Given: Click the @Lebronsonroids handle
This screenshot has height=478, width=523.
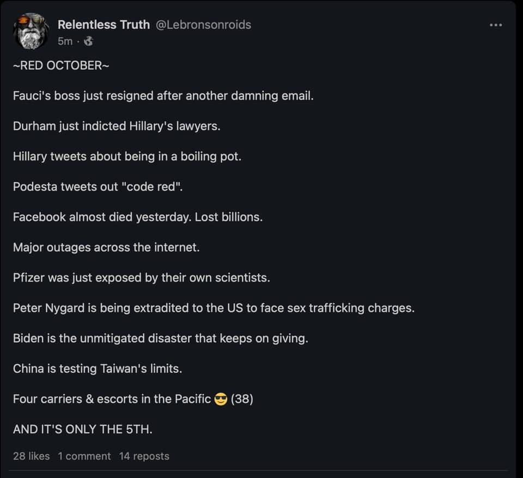Looking at the screenshot, I should 204,25.
